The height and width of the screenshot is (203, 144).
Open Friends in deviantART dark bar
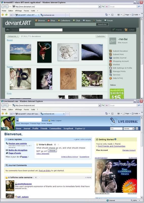117,30
